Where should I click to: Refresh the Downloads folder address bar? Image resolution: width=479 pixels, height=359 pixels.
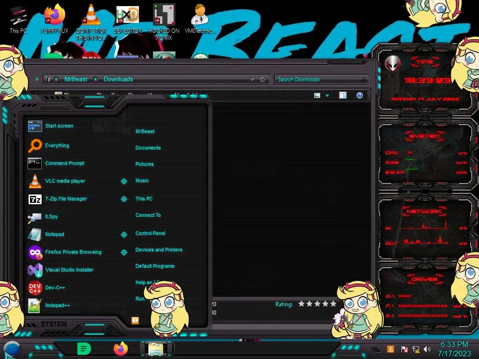(x=262, y=79)
